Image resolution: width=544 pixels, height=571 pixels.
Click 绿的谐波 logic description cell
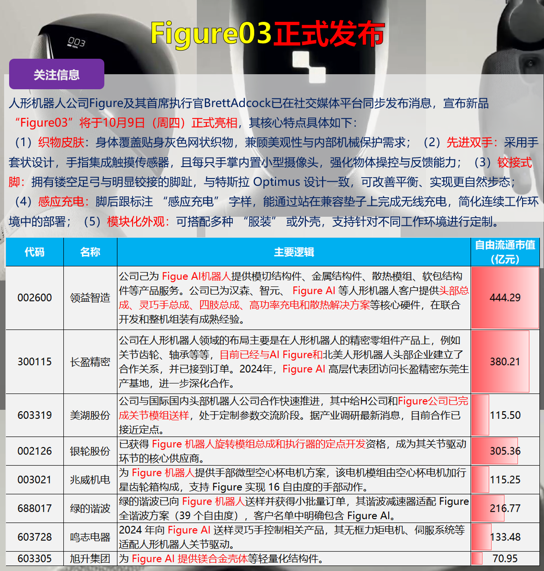[x=294, y=508]
